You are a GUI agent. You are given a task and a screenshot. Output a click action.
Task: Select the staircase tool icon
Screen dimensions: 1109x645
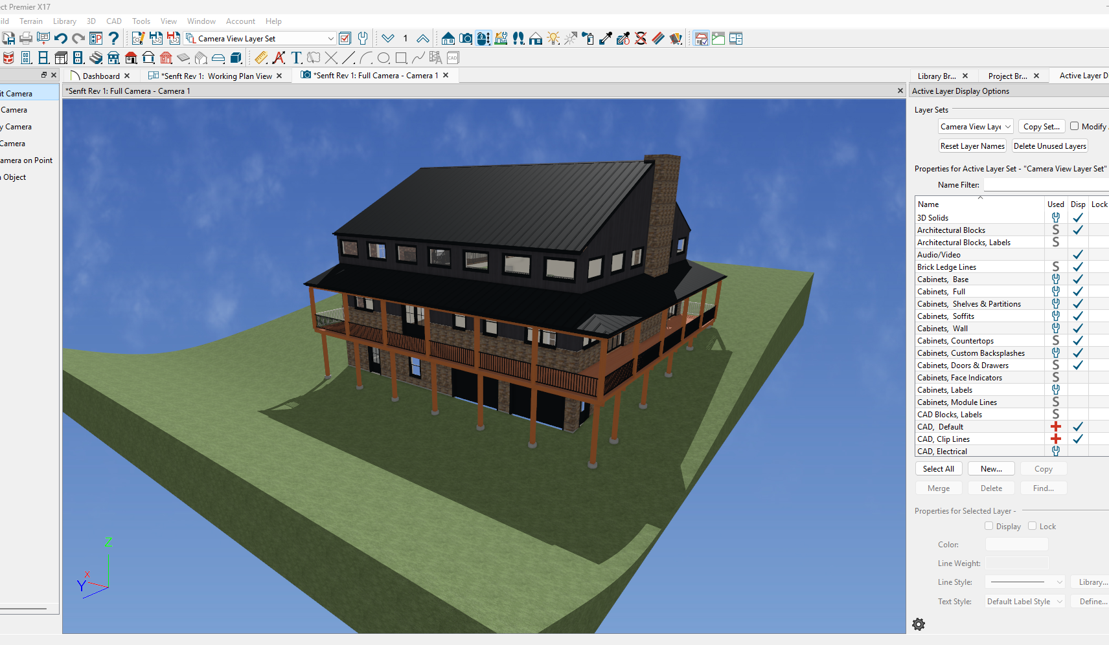(96, 58)
